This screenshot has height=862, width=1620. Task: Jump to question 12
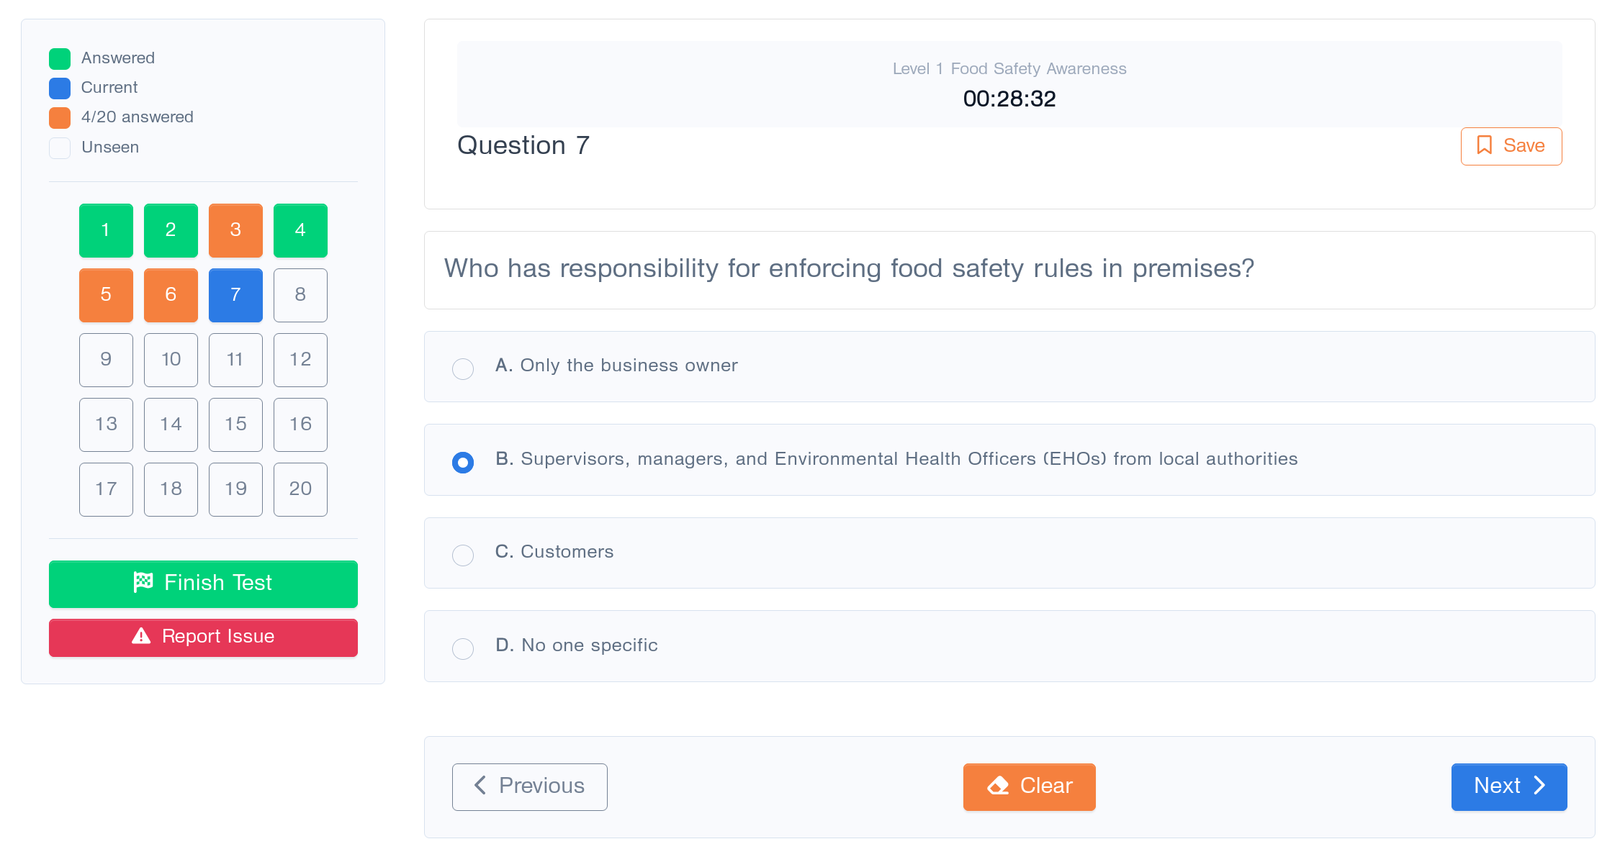tap(300, 360)
